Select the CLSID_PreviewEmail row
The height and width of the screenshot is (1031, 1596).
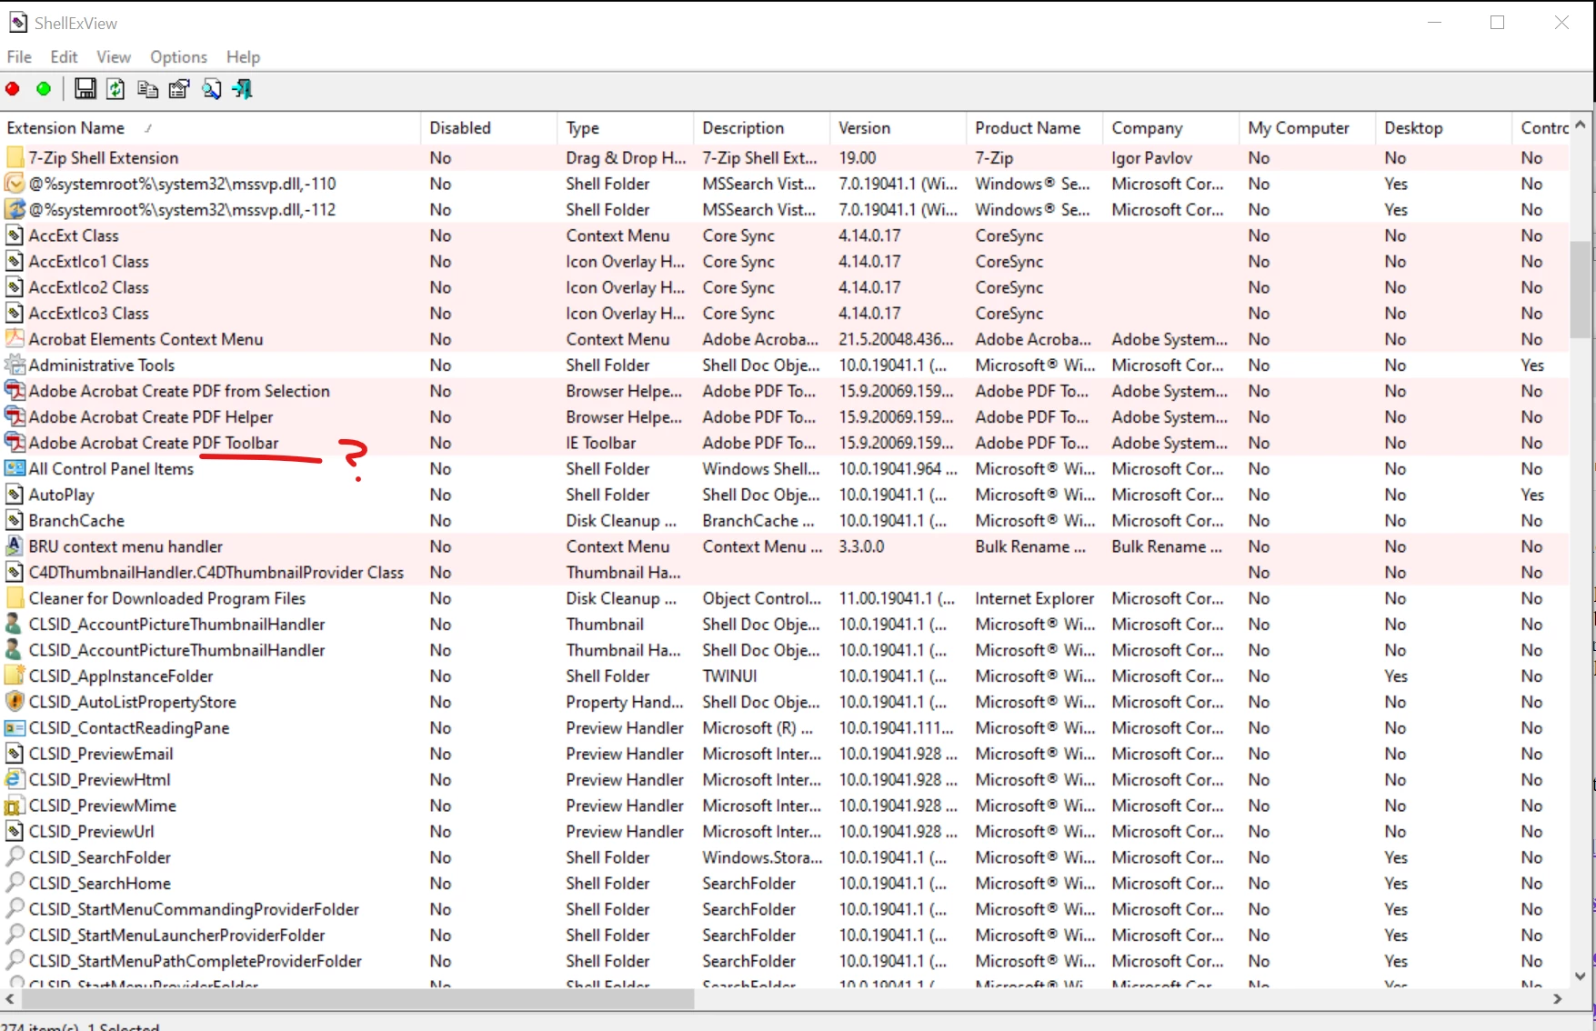[x=784, y=754]
